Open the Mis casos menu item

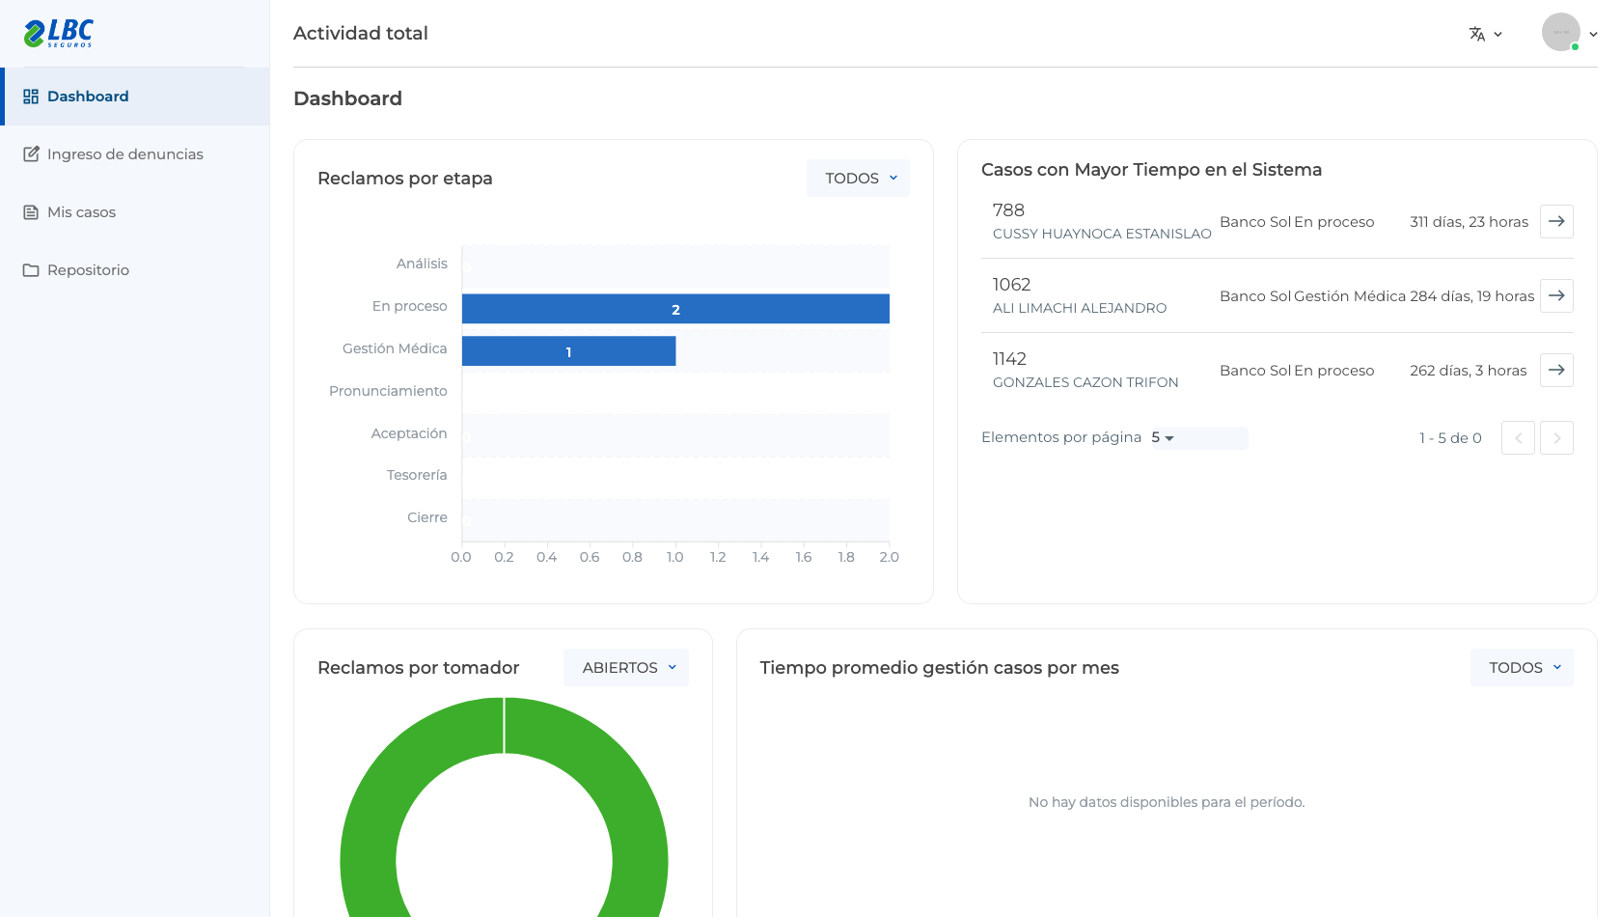pyautogui.click(x=135, y=212)
